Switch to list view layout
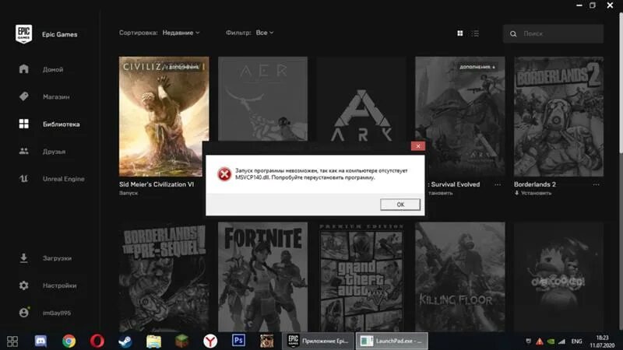The image size is (623, 350). pyautogui.click(x=475, y=33)
